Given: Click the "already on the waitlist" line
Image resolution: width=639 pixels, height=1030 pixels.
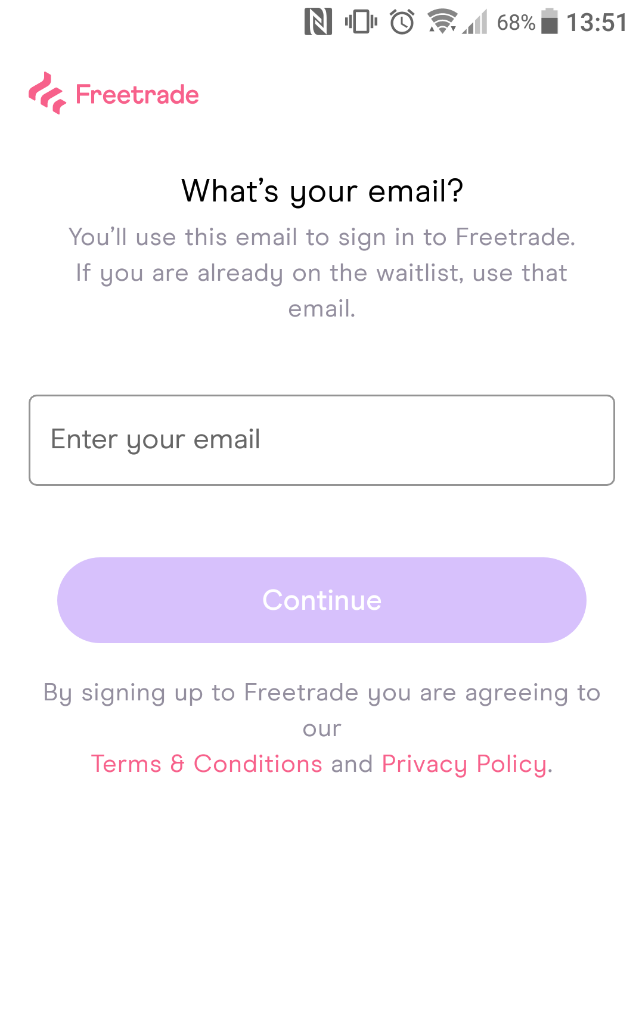Looking at the screenshot, I should [322, 273].
